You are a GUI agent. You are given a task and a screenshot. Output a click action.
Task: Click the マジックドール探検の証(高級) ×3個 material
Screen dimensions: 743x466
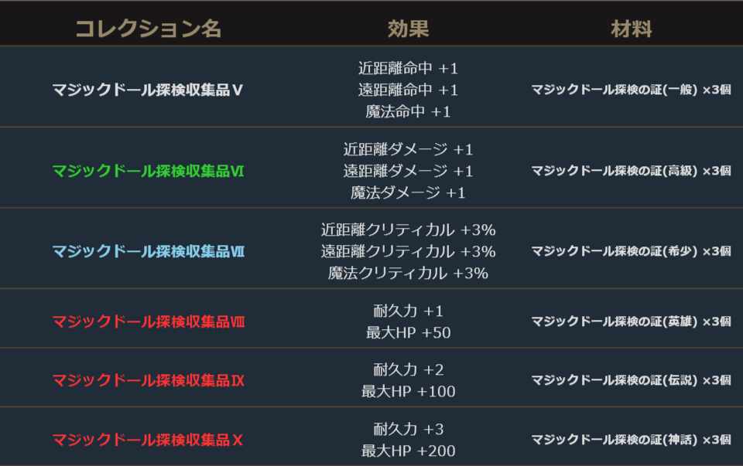tap(631, 171)
